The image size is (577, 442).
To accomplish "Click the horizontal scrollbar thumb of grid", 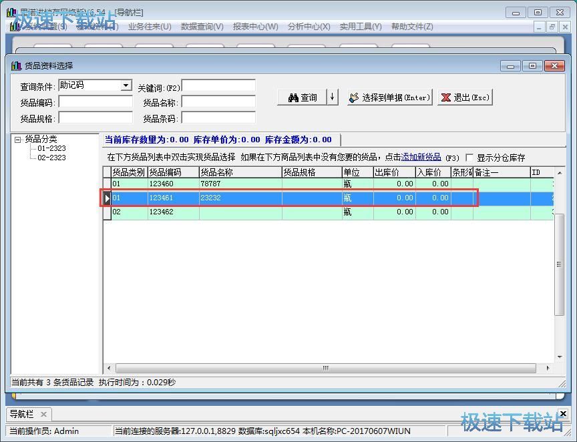I will pyautogui.click(x=326, y=368).
